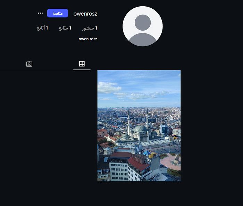
Task: Click the display name owen rosz
Action: 88,39
